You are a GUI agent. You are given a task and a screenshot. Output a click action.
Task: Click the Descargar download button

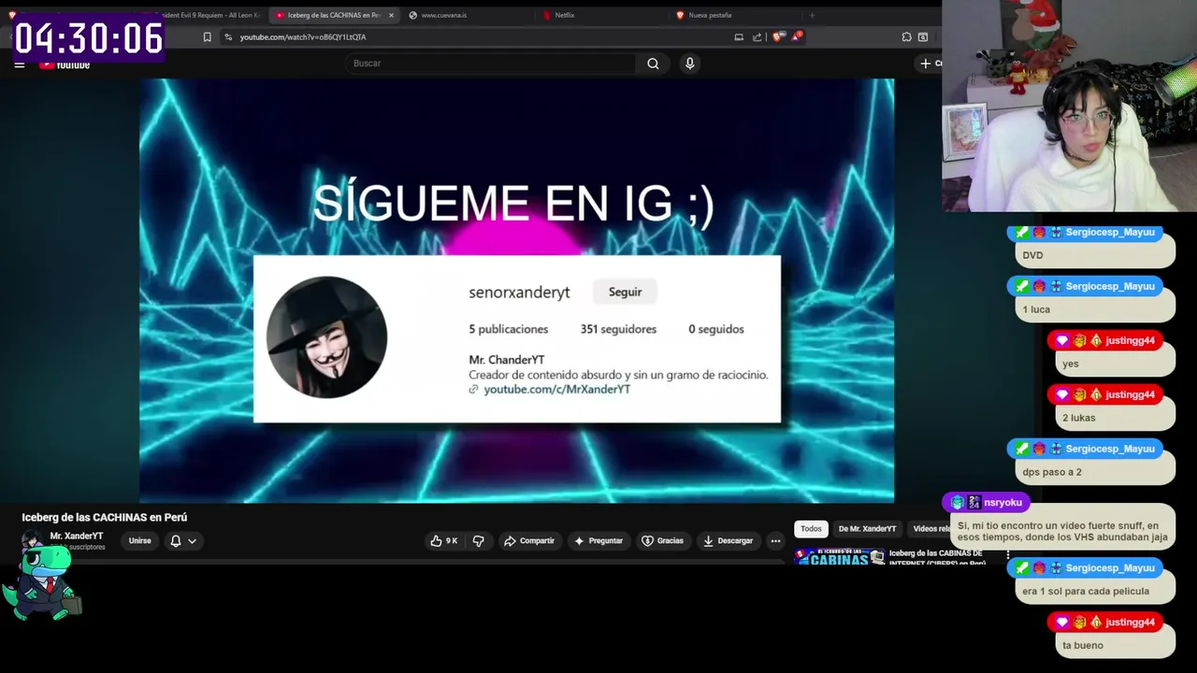tap(728, 541)
